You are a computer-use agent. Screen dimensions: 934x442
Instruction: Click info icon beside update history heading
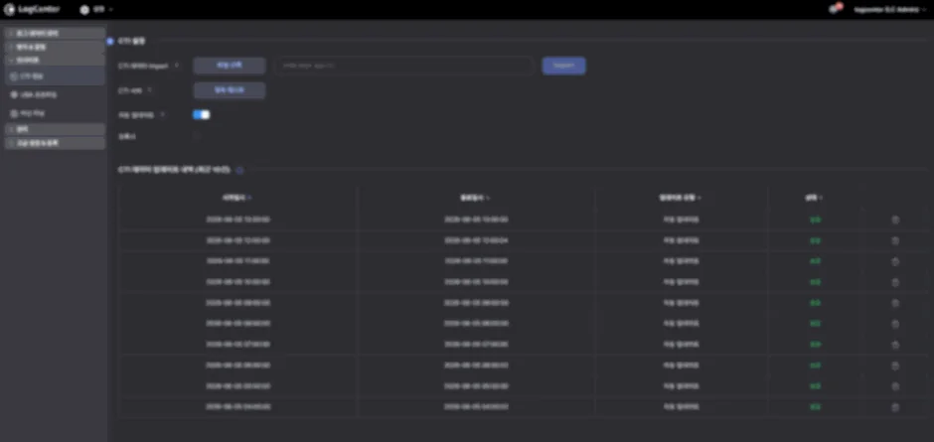[239, 171]
